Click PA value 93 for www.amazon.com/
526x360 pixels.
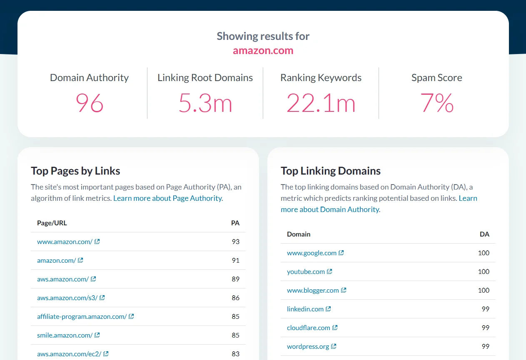tap(236, 242)
